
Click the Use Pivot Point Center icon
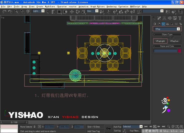(x=102, y=12)
